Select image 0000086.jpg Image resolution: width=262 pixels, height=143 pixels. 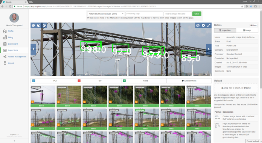[x=145, y=106]
